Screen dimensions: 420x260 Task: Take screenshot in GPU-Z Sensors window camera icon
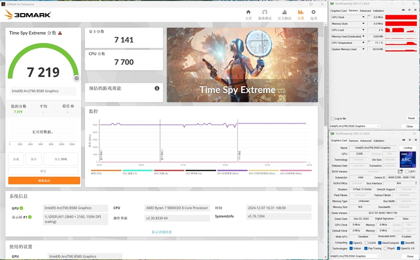click(x=403, y=10)
